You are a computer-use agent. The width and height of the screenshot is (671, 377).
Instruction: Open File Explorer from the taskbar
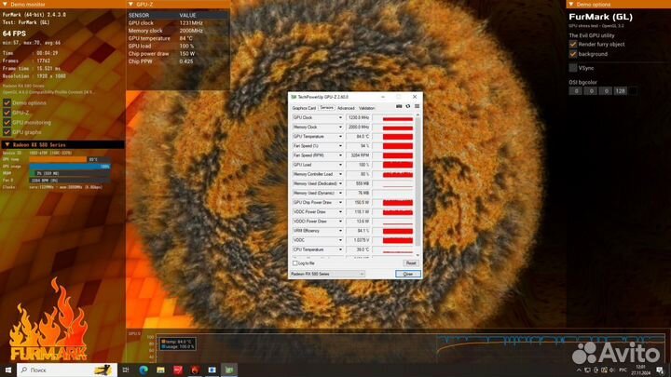(160, 370)
